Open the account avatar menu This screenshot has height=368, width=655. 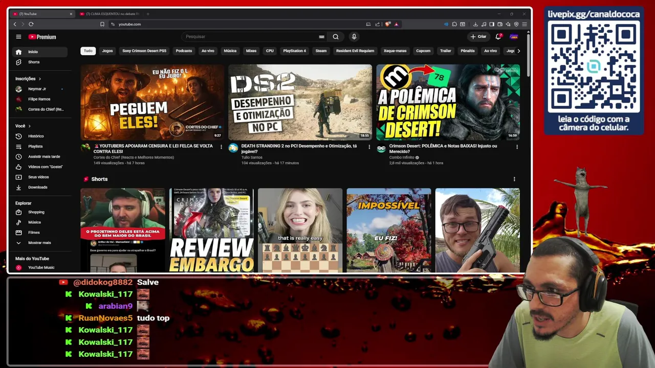514,37
